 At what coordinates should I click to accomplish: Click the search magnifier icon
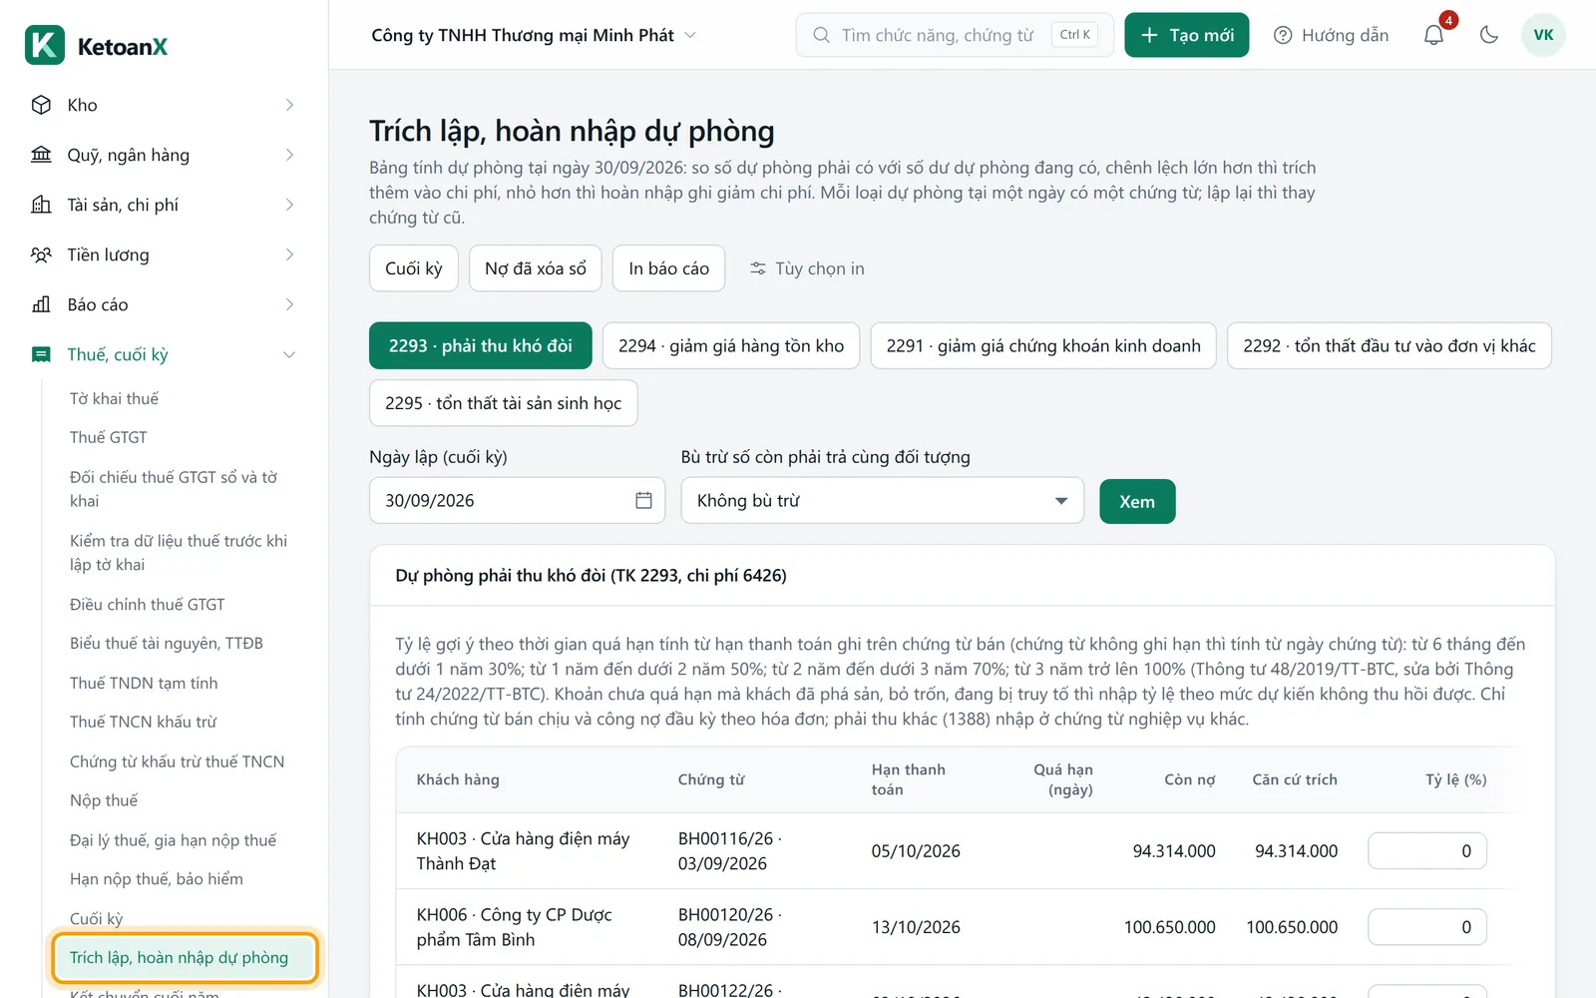point(821,35)
